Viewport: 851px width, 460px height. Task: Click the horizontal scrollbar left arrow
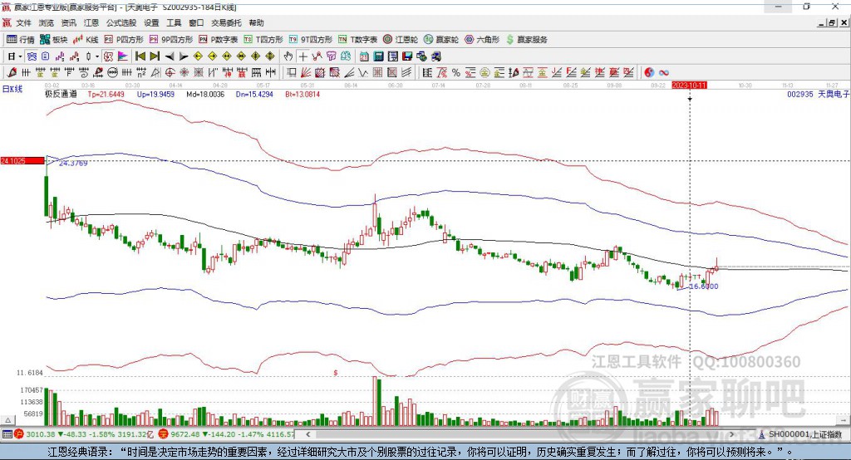tap(308, 434)
